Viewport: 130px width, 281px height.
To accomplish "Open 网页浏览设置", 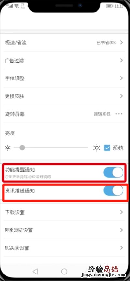I will point(64,230).
